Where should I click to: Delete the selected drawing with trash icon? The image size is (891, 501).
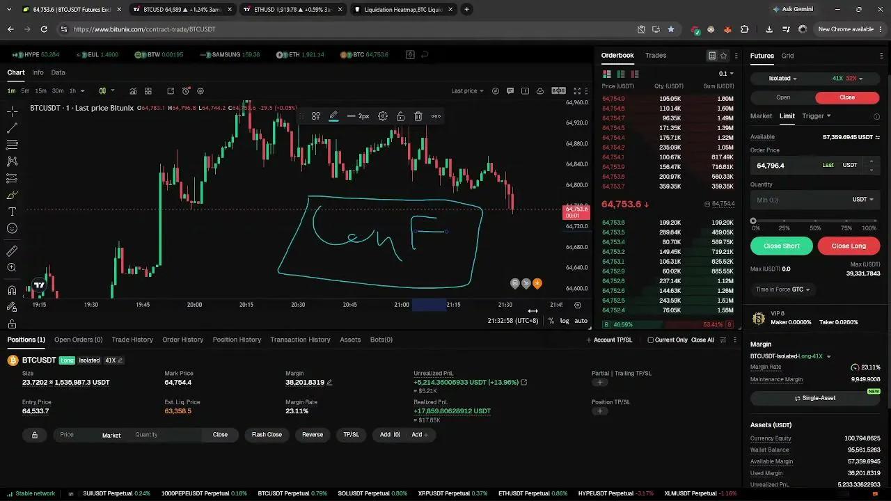point(418,116)
